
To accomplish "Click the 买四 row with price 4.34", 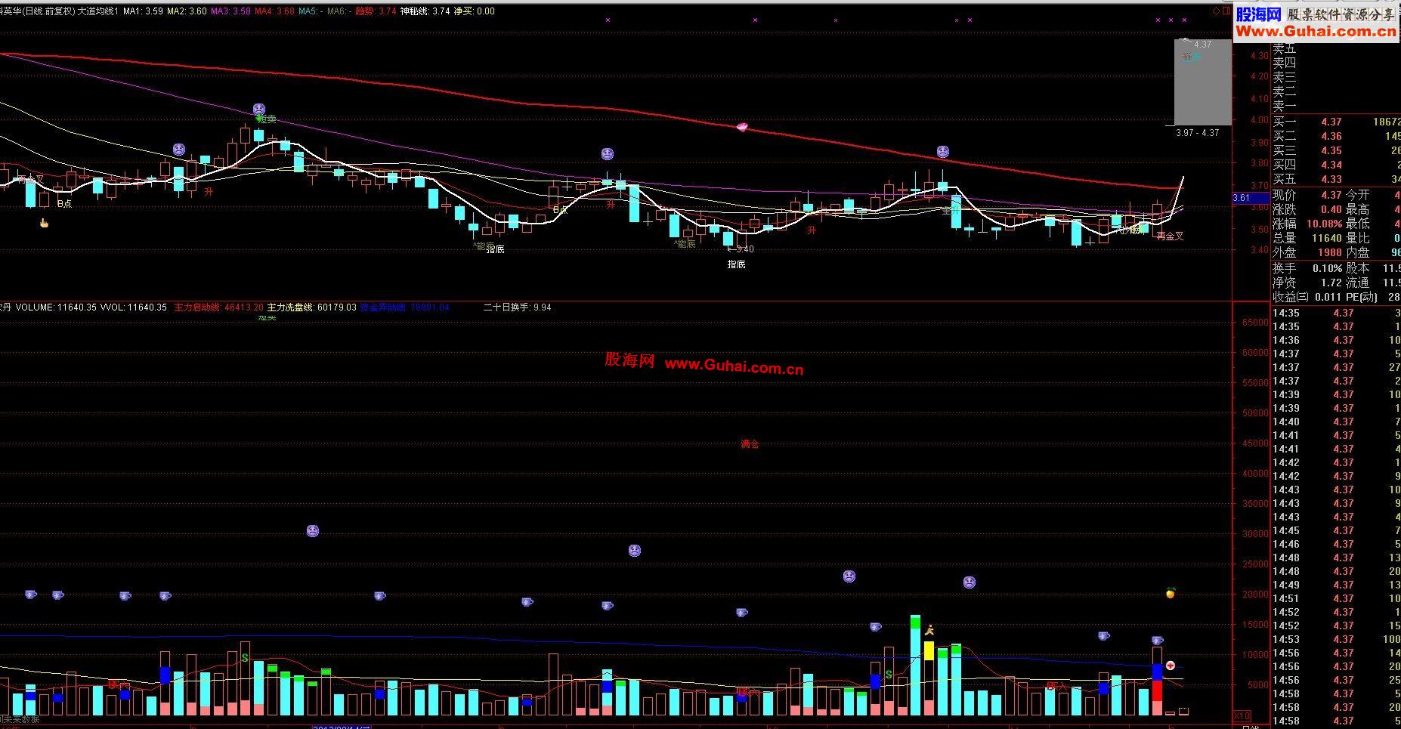I will [1336, 165].
